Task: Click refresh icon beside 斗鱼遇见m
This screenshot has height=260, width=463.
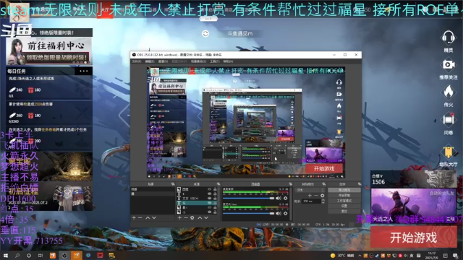Action: click(x=205, y=34)
